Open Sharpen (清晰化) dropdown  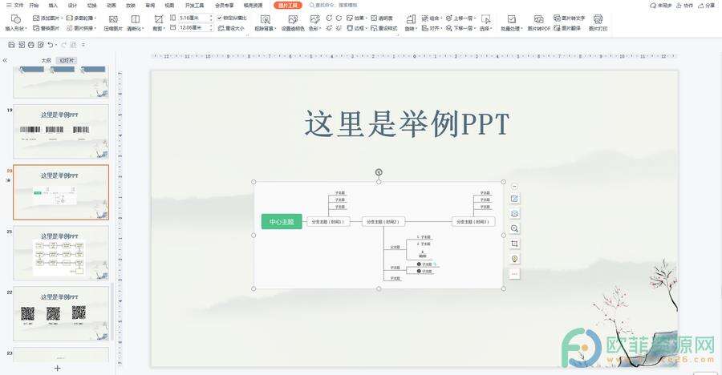coord(136,29)
